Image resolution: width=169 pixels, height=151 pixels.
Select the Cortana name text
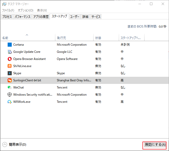[x=18, y=45]
